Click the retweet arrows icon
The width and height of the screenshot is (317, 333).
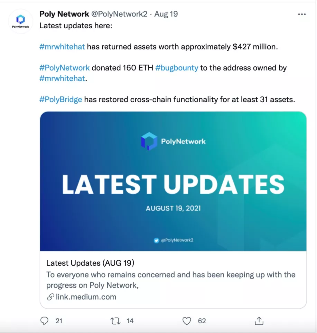[114, 321]
